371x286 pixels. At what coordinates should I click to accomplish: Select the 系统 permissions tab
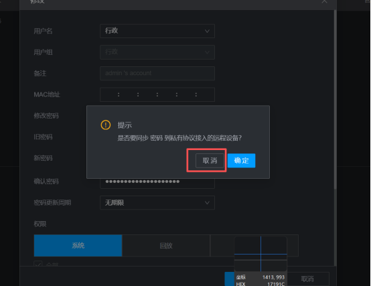click(78, 246)
